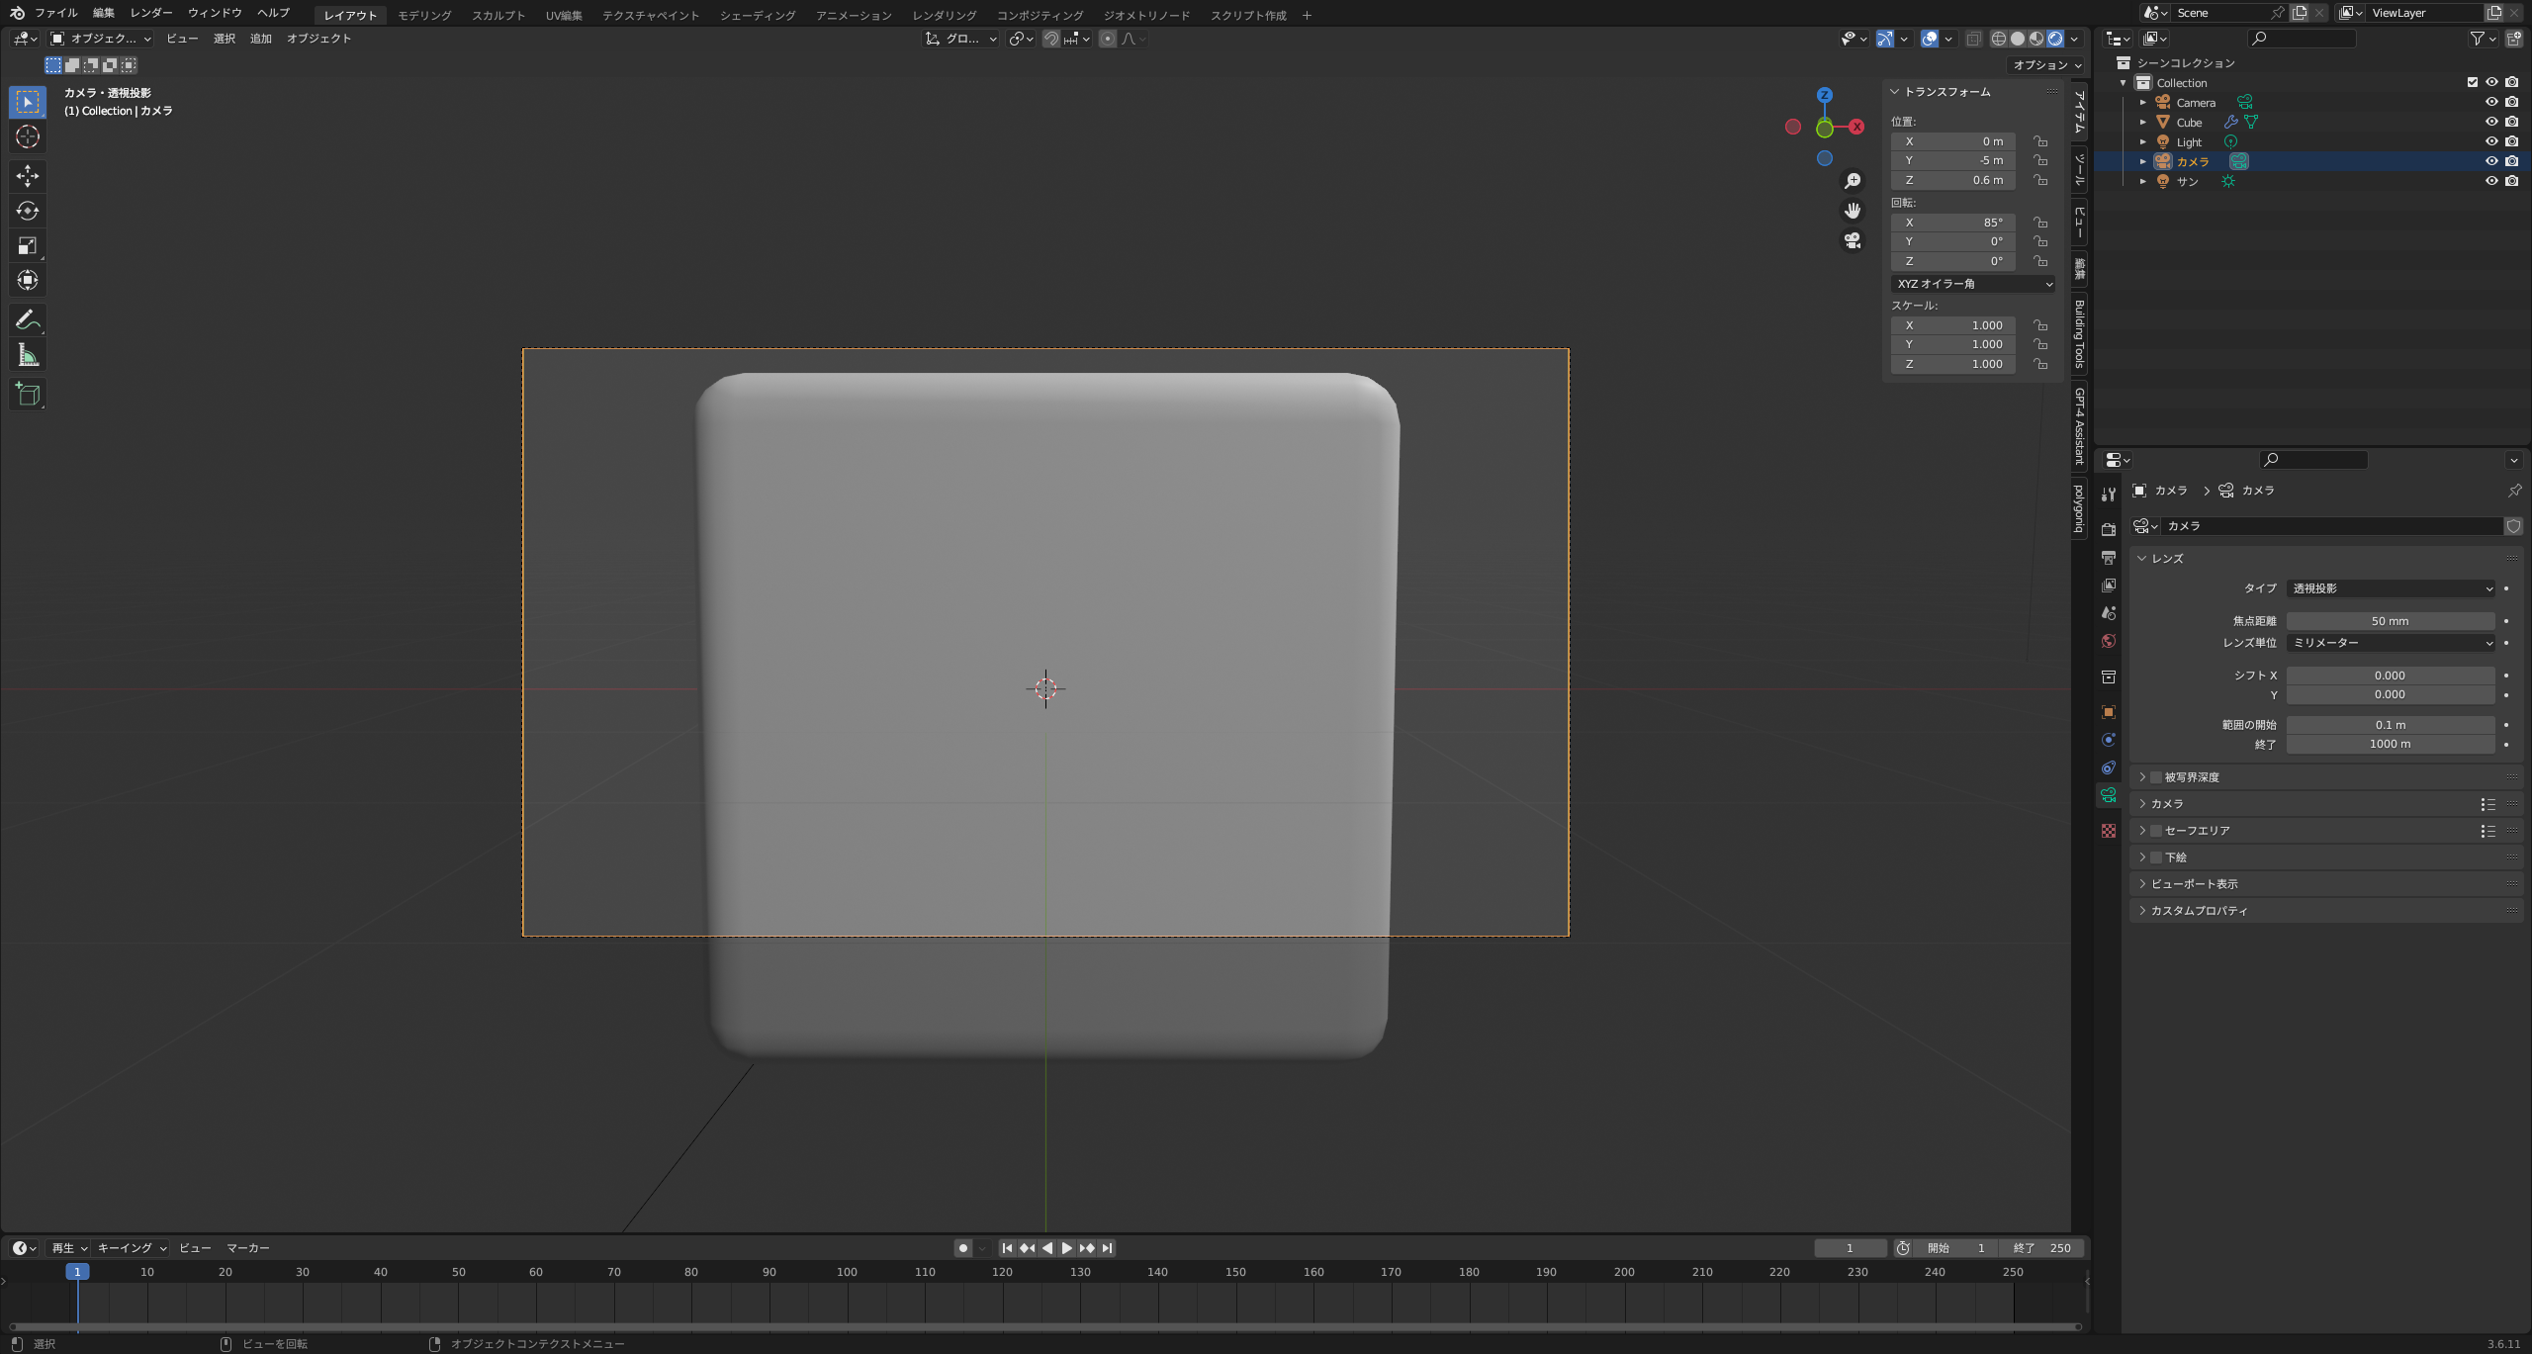Switch to the シェーディング workspace tab
Viewport: 2532px width, 1354px height.
[758, 15]
